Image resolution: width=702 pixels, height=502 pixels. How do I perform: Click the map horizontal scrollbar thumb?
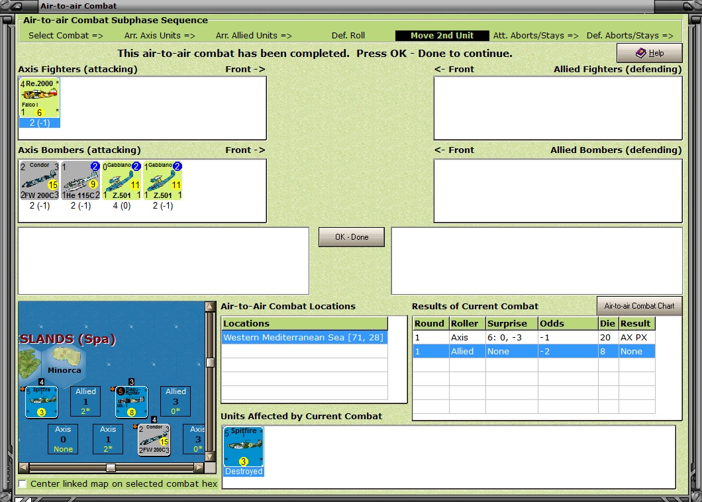111,468
